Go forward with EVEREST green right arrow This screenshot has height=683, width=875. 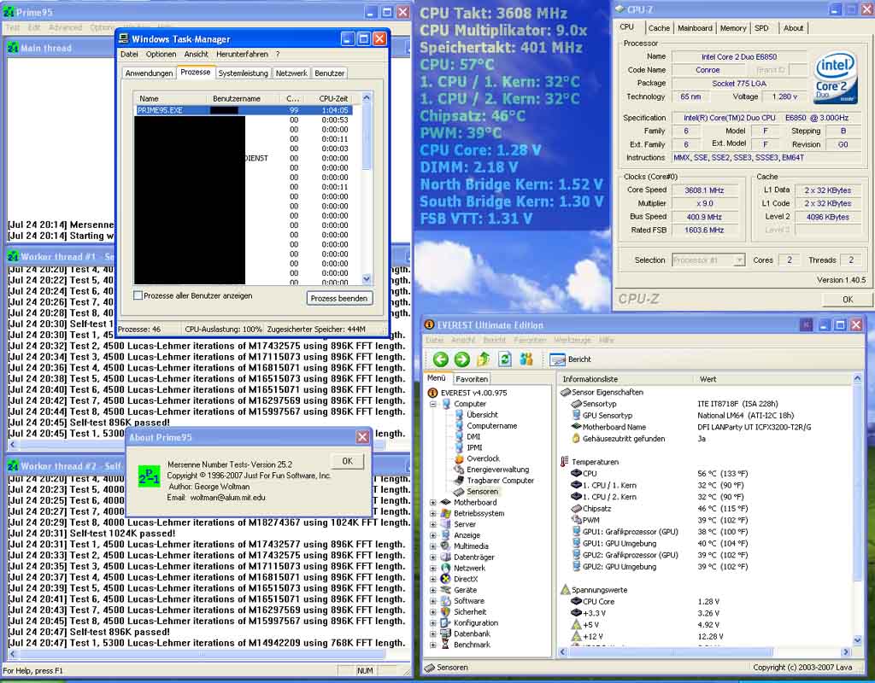[x=461, y=359]
